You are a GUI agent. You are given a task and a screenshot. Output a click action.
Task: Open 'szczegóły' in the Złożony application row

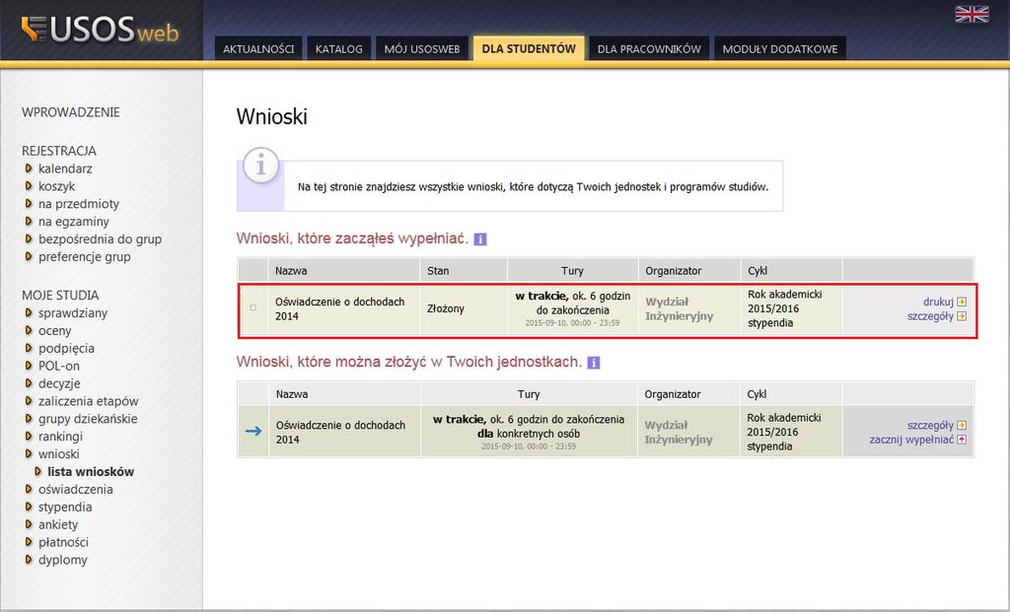(x=930, y=316)
